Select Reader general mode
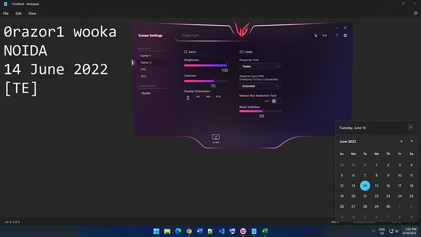 [x=146, y=93]
